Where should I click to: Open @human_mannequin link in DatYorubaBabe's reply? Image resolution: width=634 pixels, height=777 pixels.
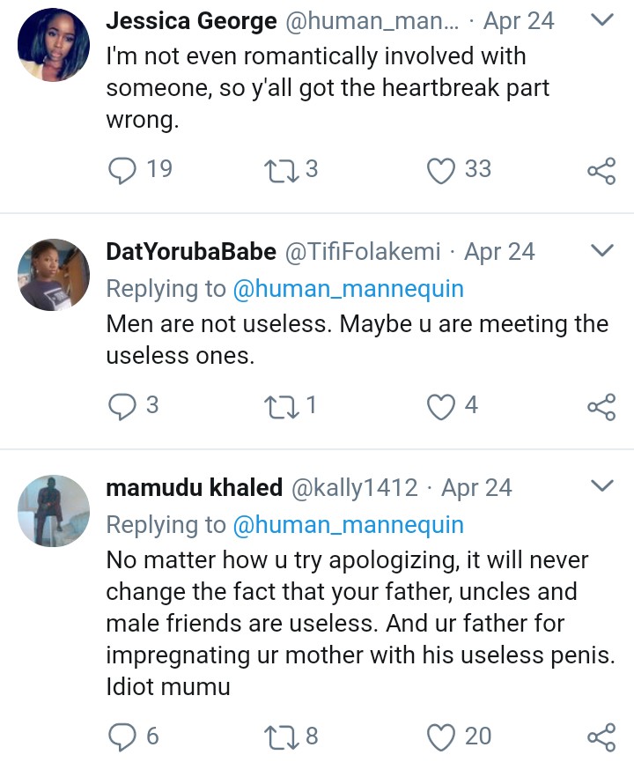347,288
